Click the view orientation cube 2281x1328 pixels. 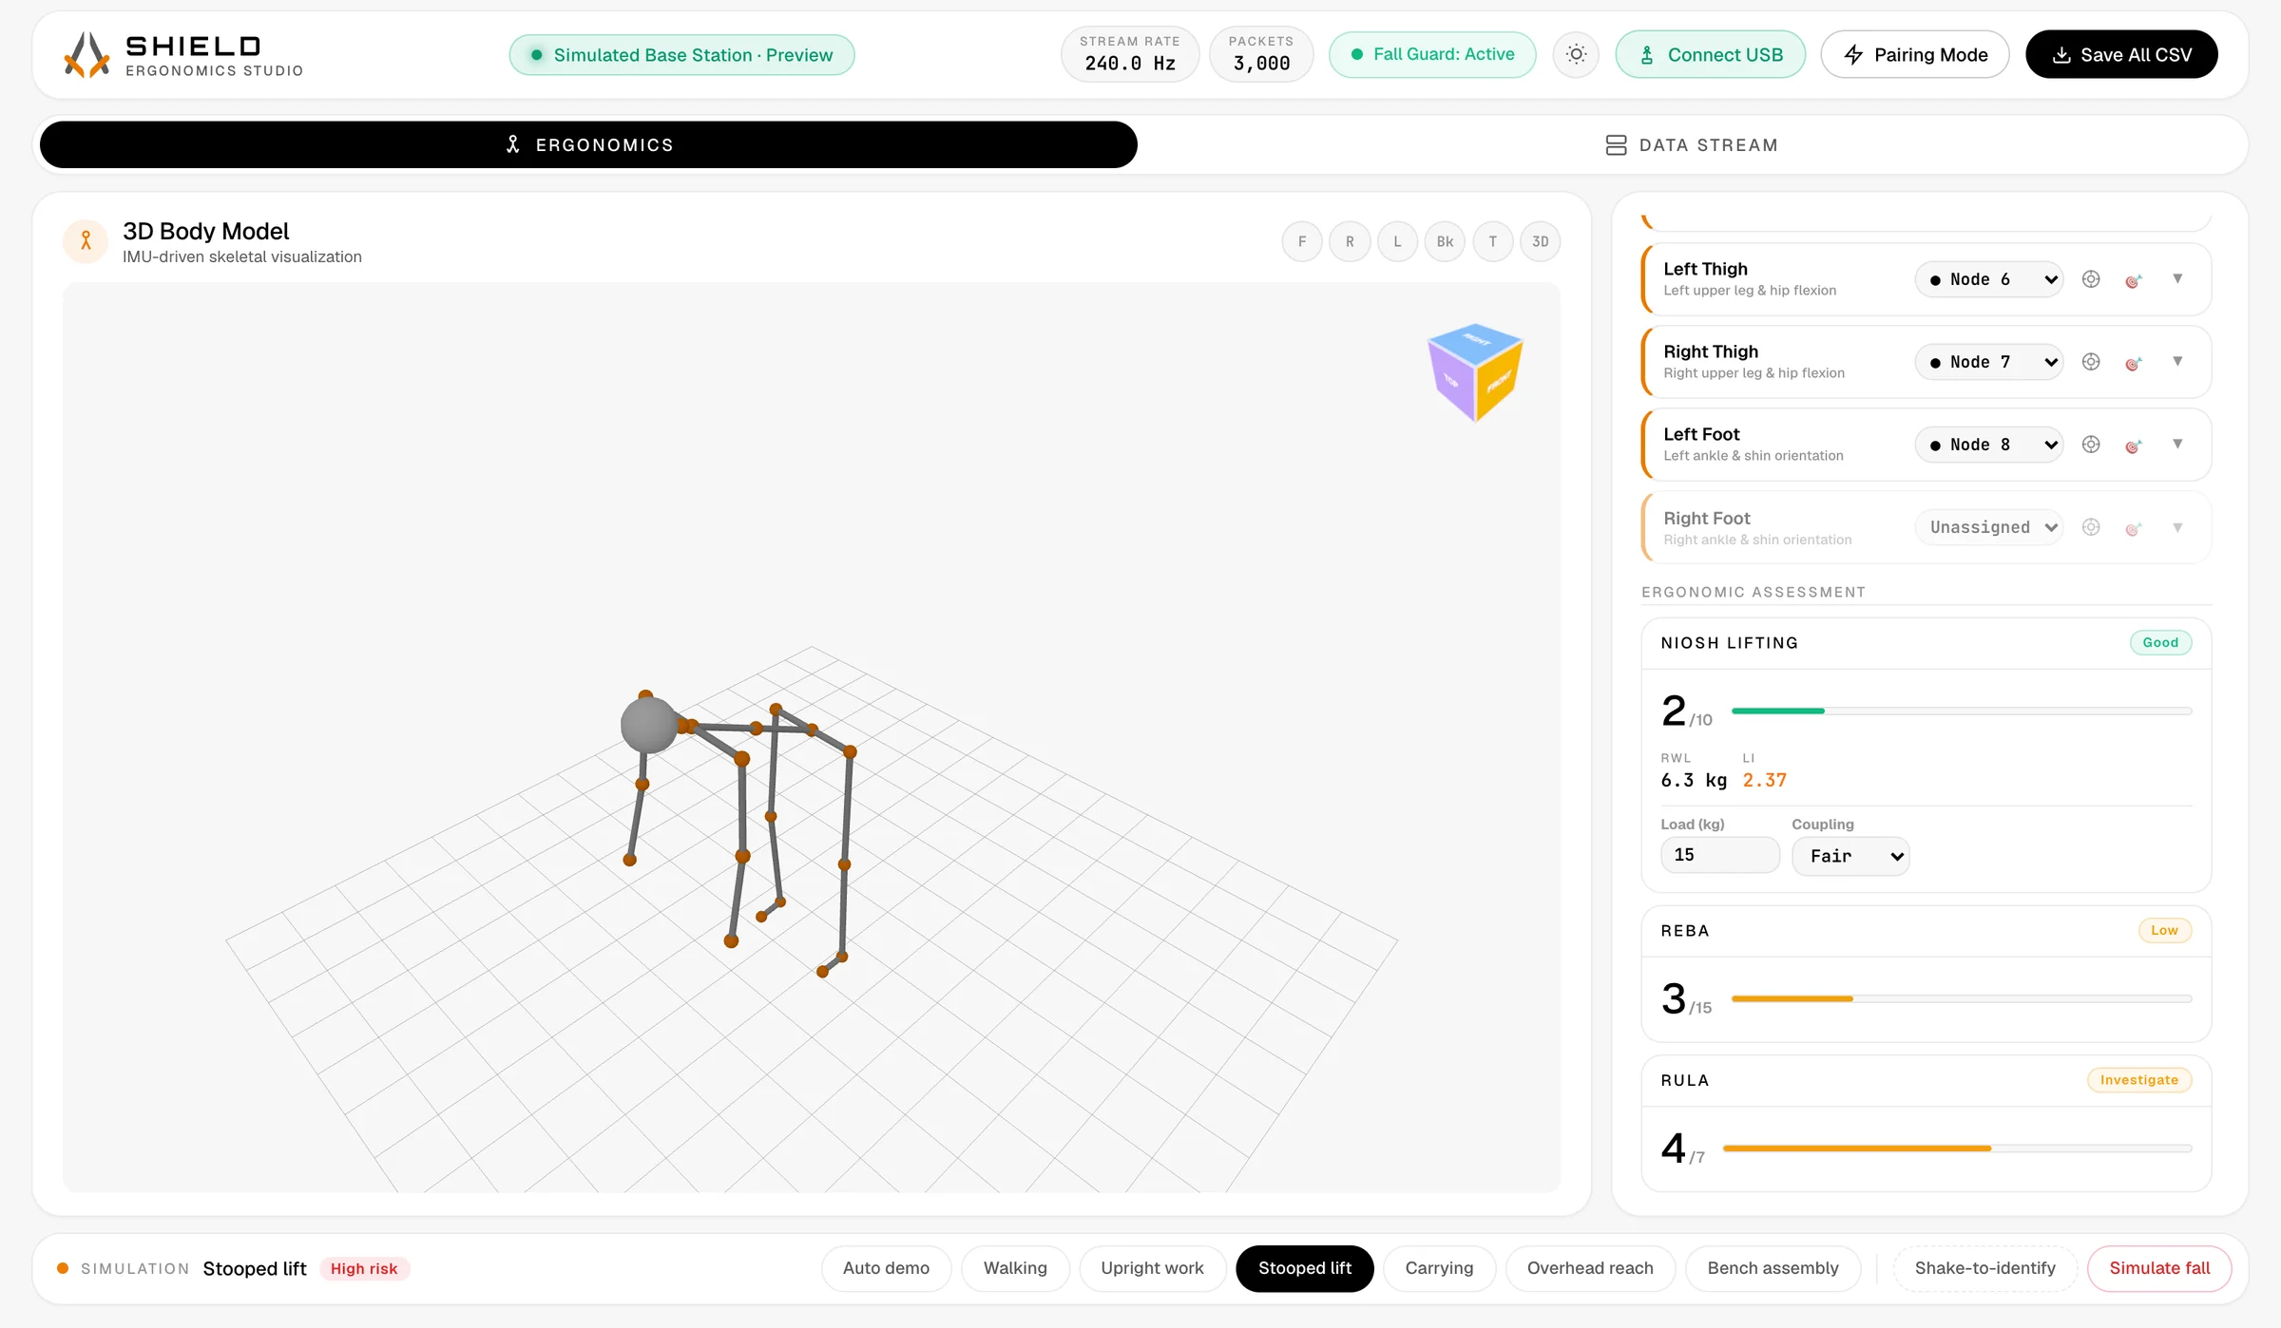pos(1475,372)
